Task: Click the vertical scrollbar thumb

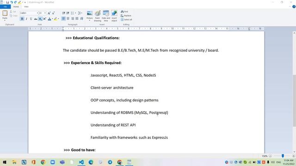Action: [294, 101]
